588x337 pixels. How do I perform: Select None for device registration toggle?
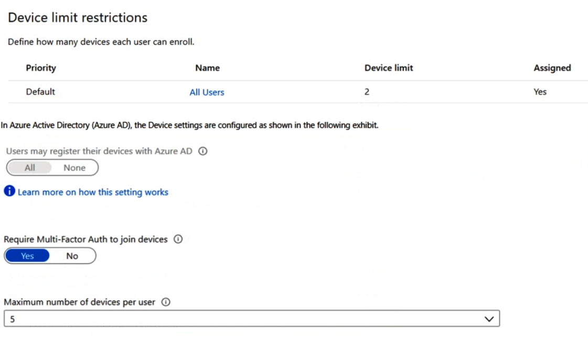click(74, 167)
